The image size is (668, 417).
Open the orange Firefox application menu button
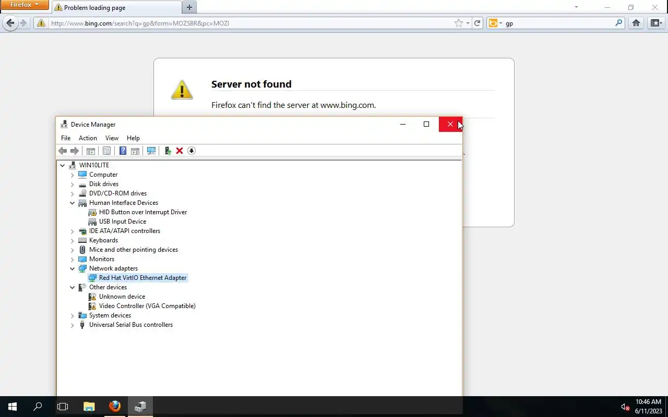(24, 5)
